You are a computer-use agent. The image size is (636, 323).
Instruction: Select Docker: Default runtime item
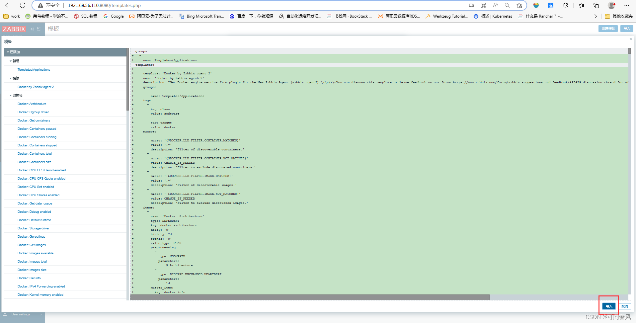point(34,220)
